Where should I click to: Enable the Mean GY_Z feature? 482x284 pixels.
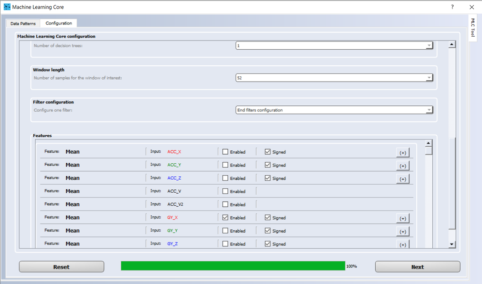tap(226, 244)
